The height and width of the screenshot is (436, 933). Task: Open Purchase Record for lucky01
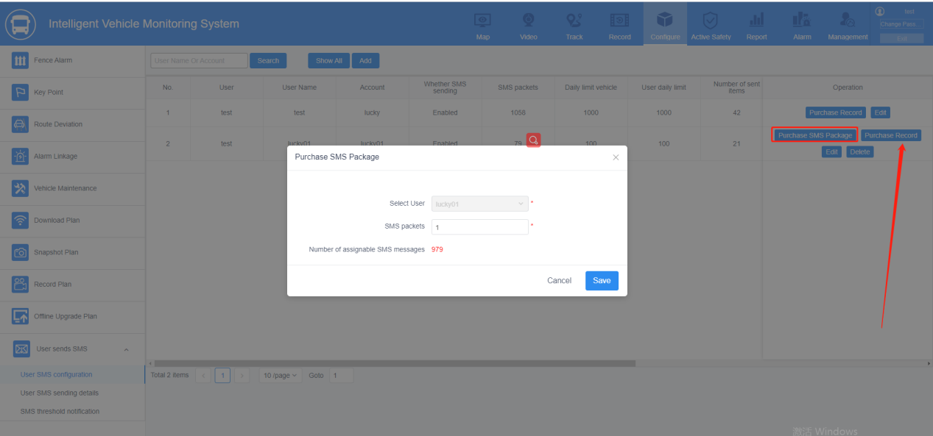point(891,135)
